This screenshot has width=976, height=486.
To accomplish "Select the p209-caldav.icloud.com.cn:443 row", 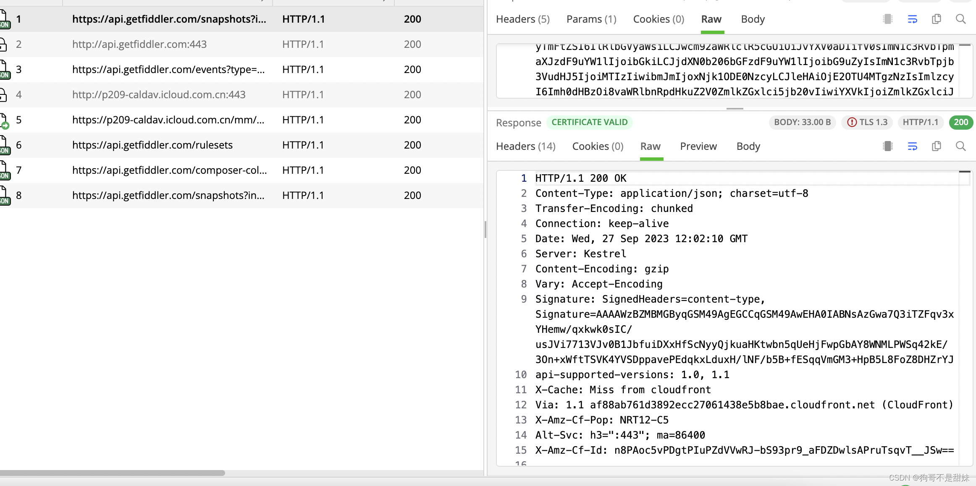I will coord(242,95).
